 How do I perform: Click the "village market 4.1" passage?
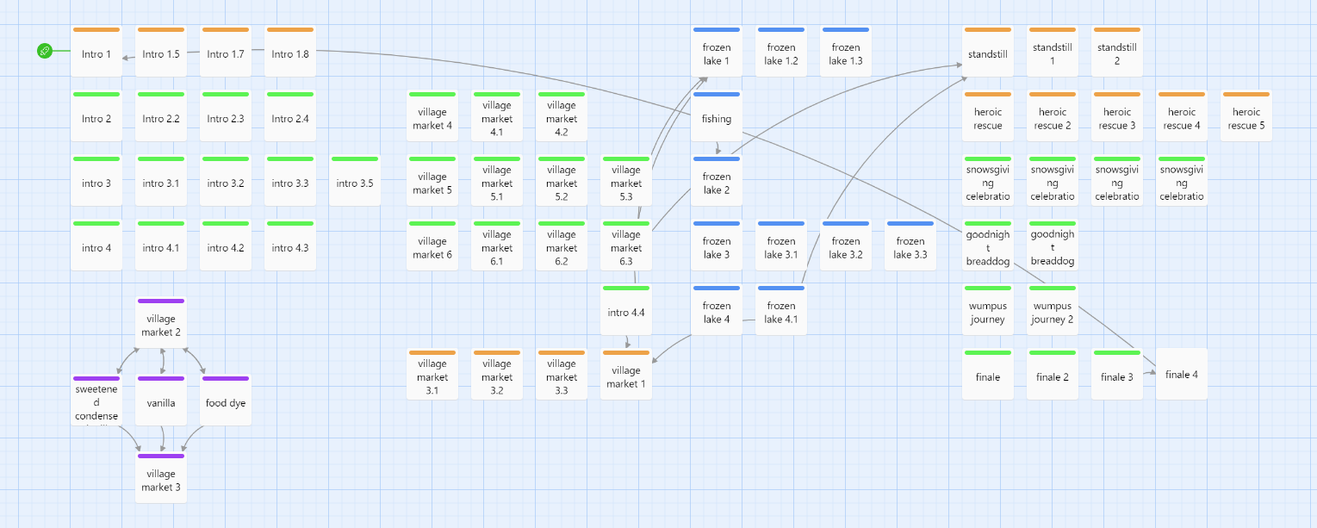497,116
